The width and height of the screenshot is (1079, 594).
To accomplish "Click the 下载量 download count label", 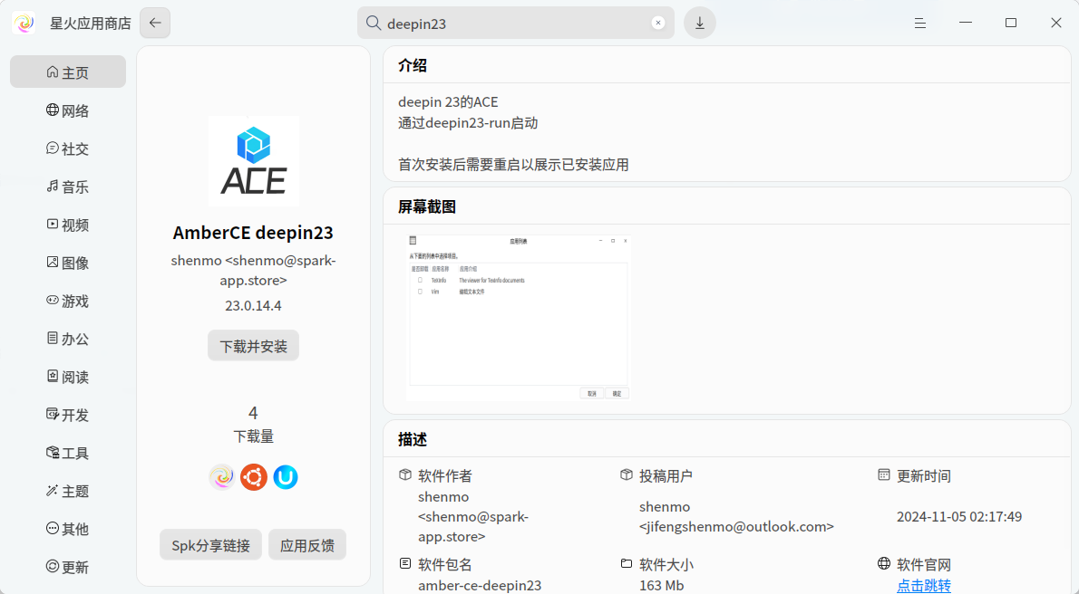I will (x=253, y=436).
